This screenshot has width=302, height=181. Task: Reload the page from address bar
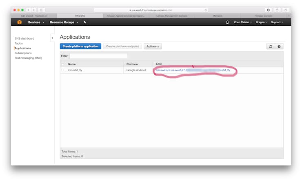(206, 10)
